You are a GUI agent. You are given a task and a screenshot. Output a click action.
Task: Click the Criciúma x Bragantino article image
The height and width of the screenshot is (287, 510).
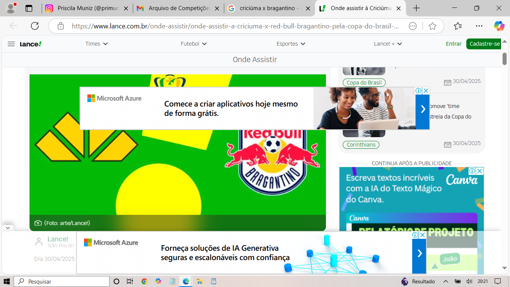(178, 152)
